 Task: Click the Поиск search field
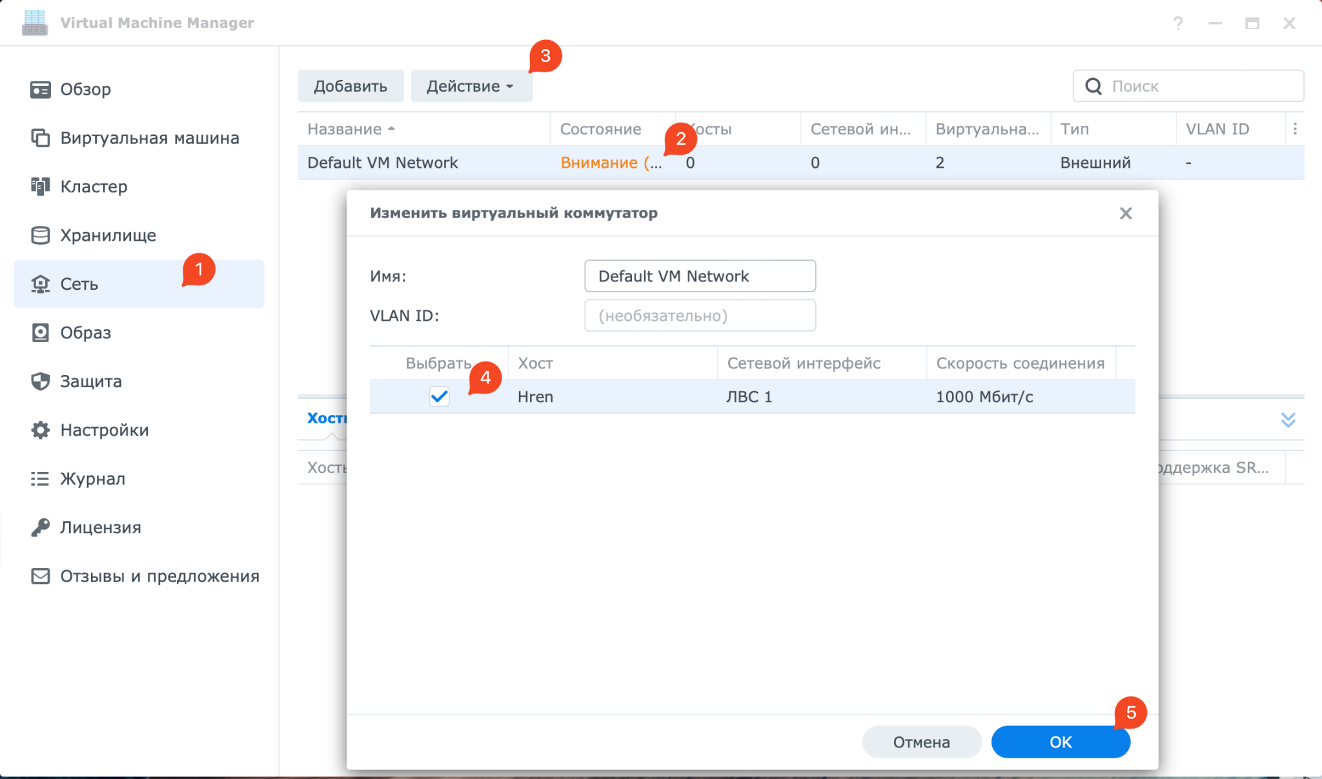tap(1188, 86)
